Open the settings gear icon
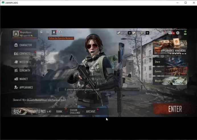 [x=178, y=33]
